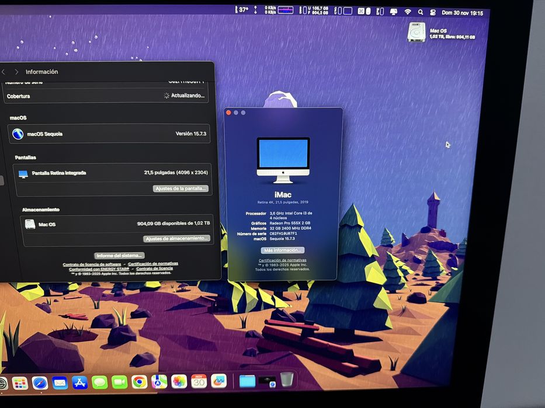The height and width of the screenshot is (408, 545).
Task: Open the Trash in the Dock
Action: (287, 379)
